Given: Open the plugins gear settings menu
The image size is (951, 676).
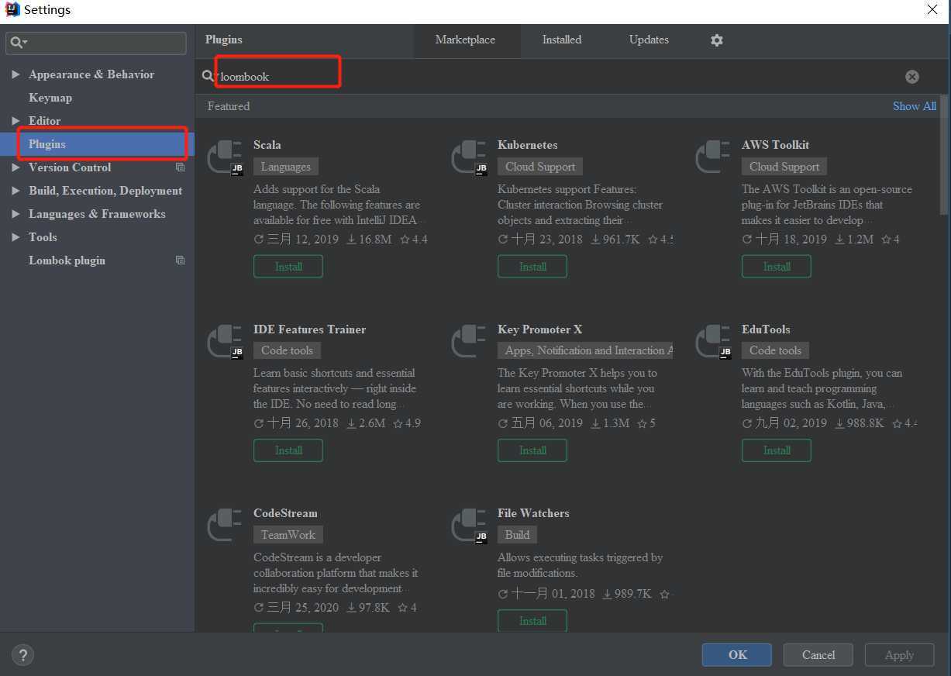Looking at the screenshot, I should (717, 40).
